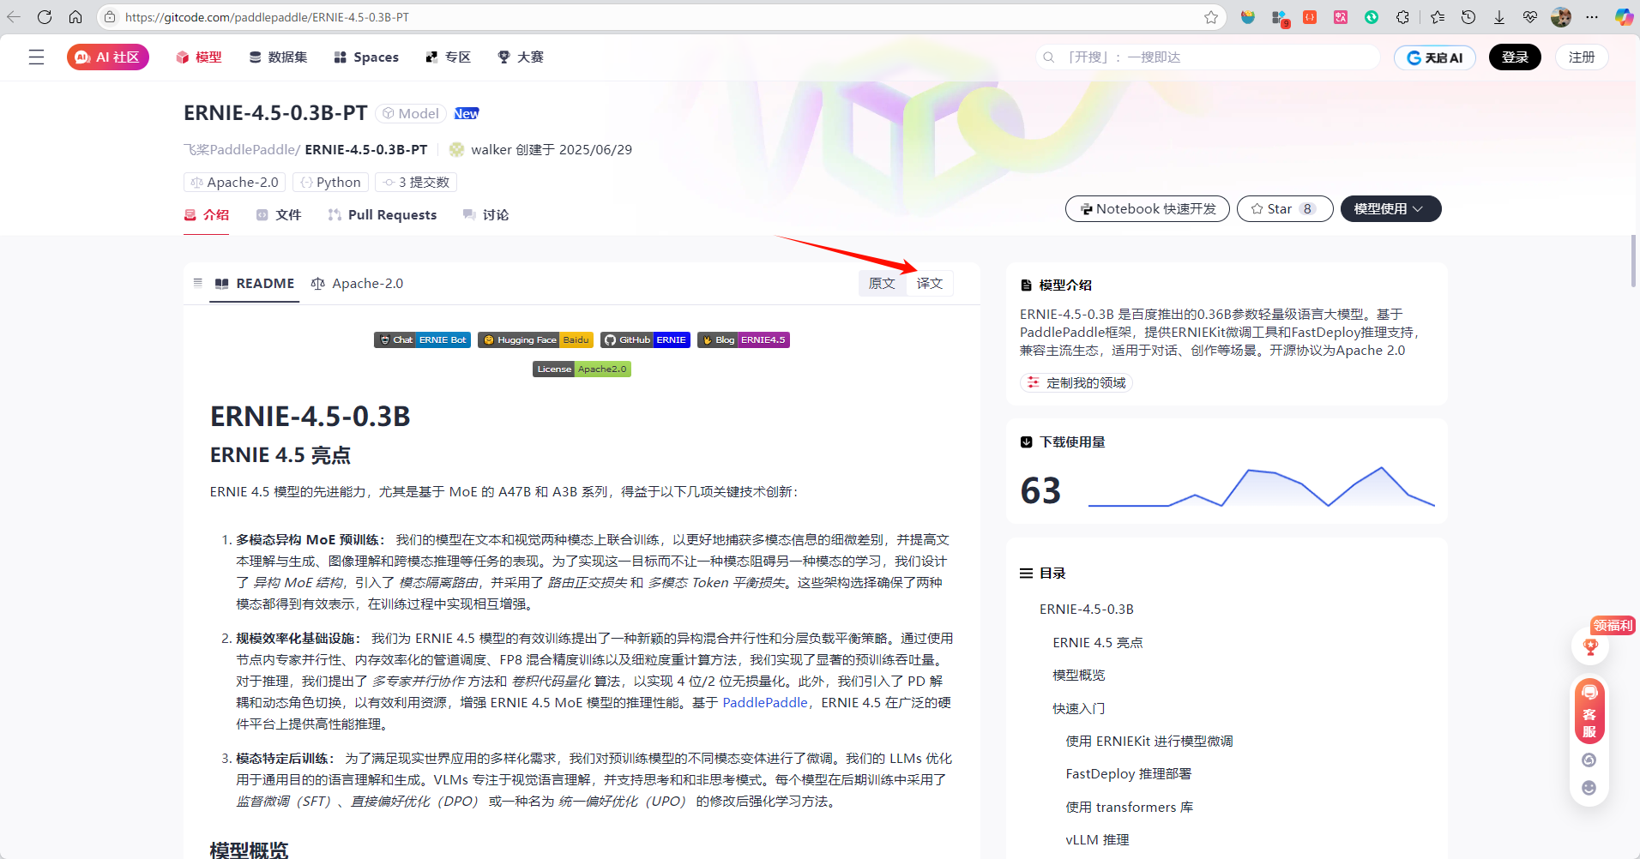Open browser extensions puzzle icon
The height and width of the screenshot is (859, 1640).
point(1402,17)
